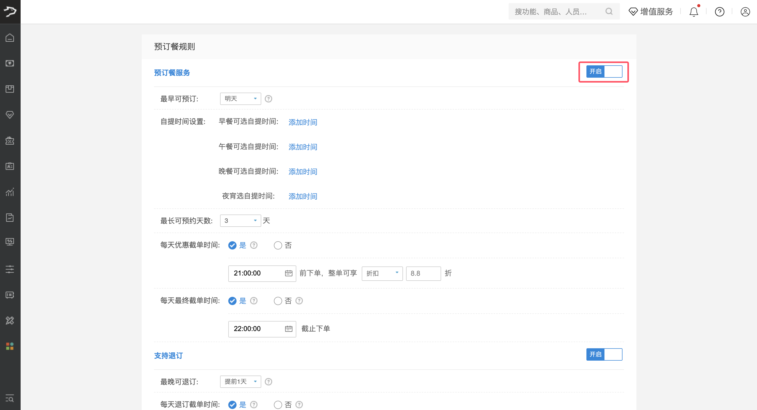Screen dimensions: 757x410
Task: Click the sliders settings sidebar icon
Action: click(x=10, y=269)
